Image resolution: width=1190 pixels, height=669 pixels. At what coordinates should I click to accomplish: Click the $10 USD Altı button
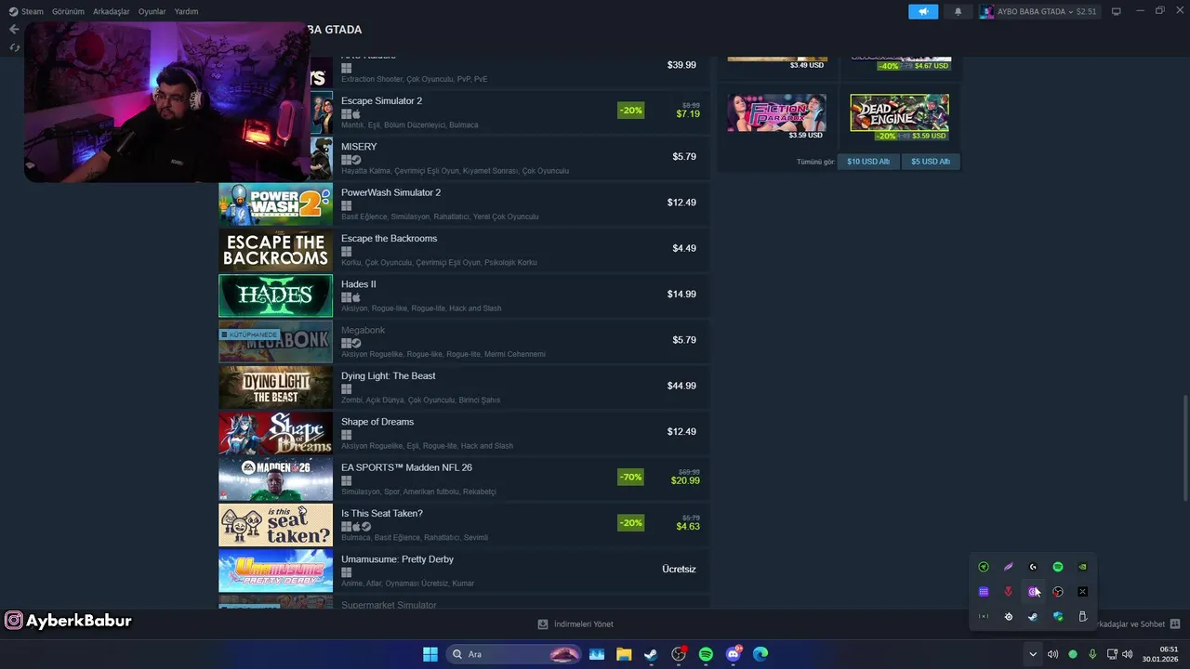coord(868,162)
